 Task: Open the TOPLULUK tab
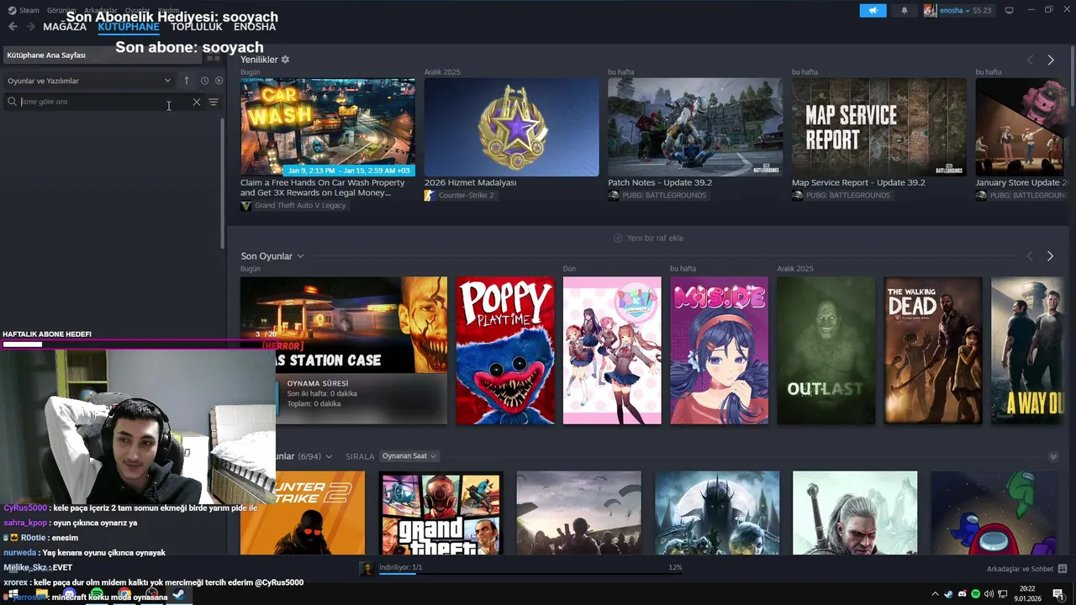[x=197, y=27]
